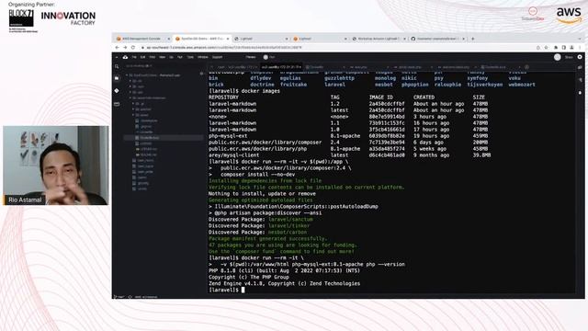Click 'composer install --no-dev' command text

[x=257, y=175]
